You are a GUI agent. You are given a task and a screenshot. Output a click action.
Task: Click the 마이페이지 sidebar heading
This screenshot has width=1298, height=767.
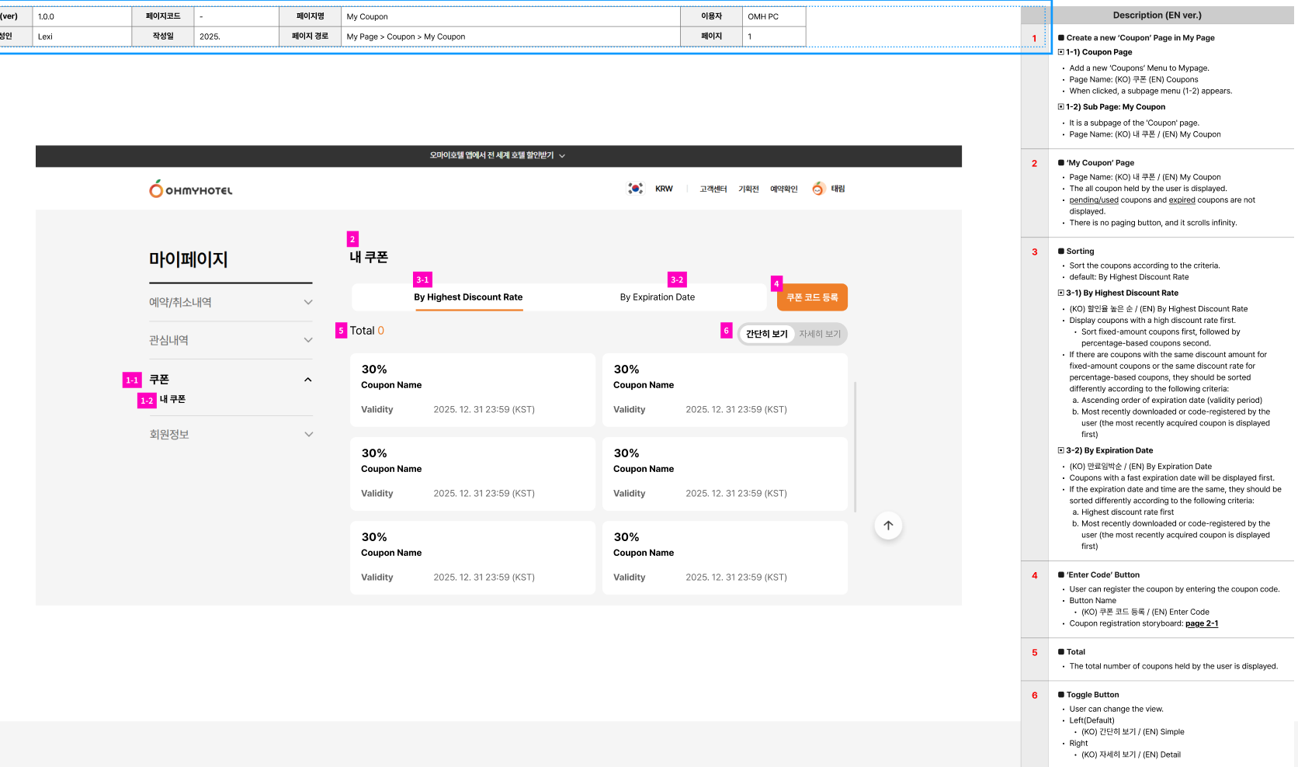click(189, 259)
